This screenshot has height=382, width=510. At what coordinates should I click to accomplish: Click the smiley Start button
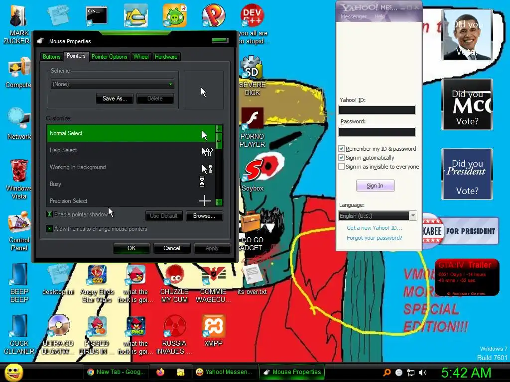pos(13,372)
